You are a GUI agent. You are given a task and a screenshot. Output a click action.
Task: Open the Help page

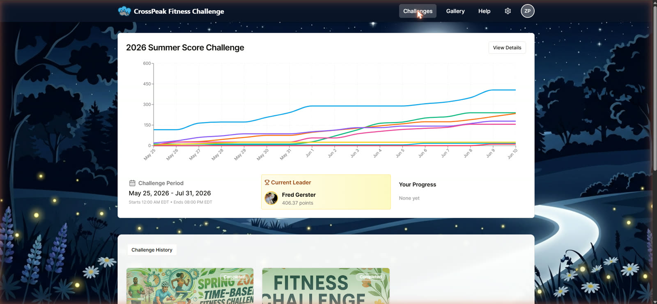coord(484,11)
